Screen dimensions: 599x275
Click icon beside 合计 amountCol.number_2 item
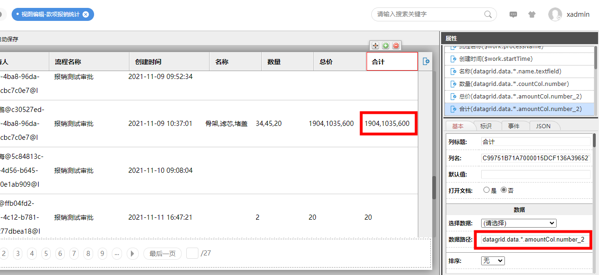[454, 109]
